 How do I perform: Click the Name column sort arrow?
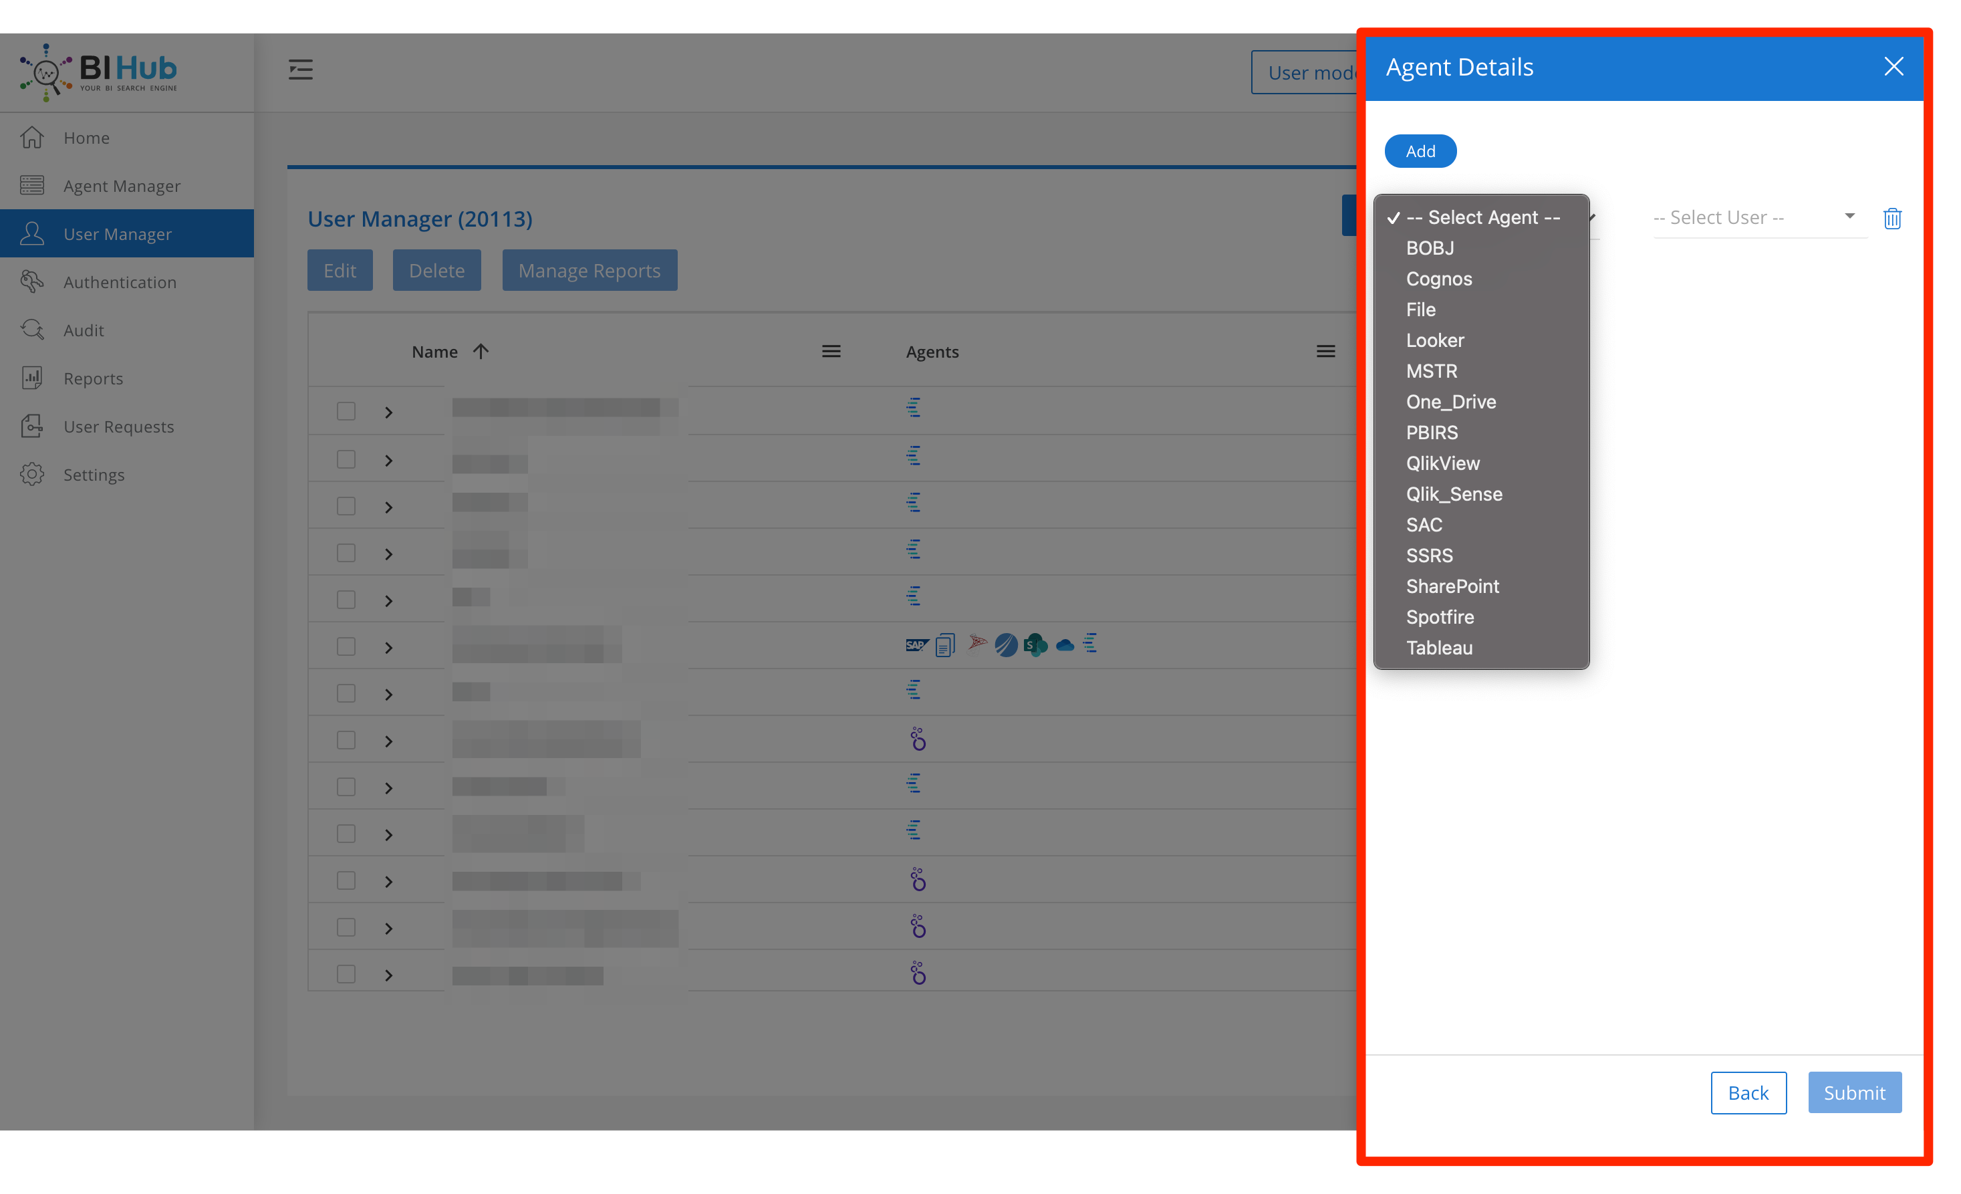pyautogui.click(x=481, y=351)
